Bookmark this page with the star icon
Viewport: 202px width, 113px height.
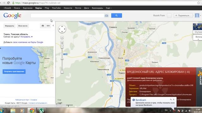pyautogui.click(x=199, y=3)
